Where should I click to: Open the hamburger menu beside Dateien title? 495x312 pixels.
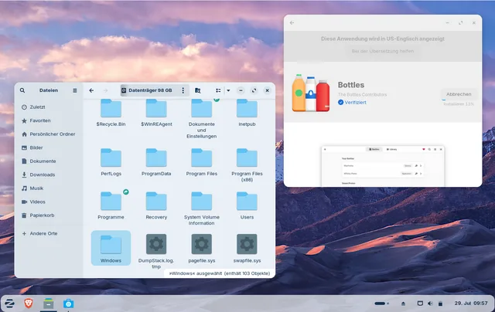75,90
